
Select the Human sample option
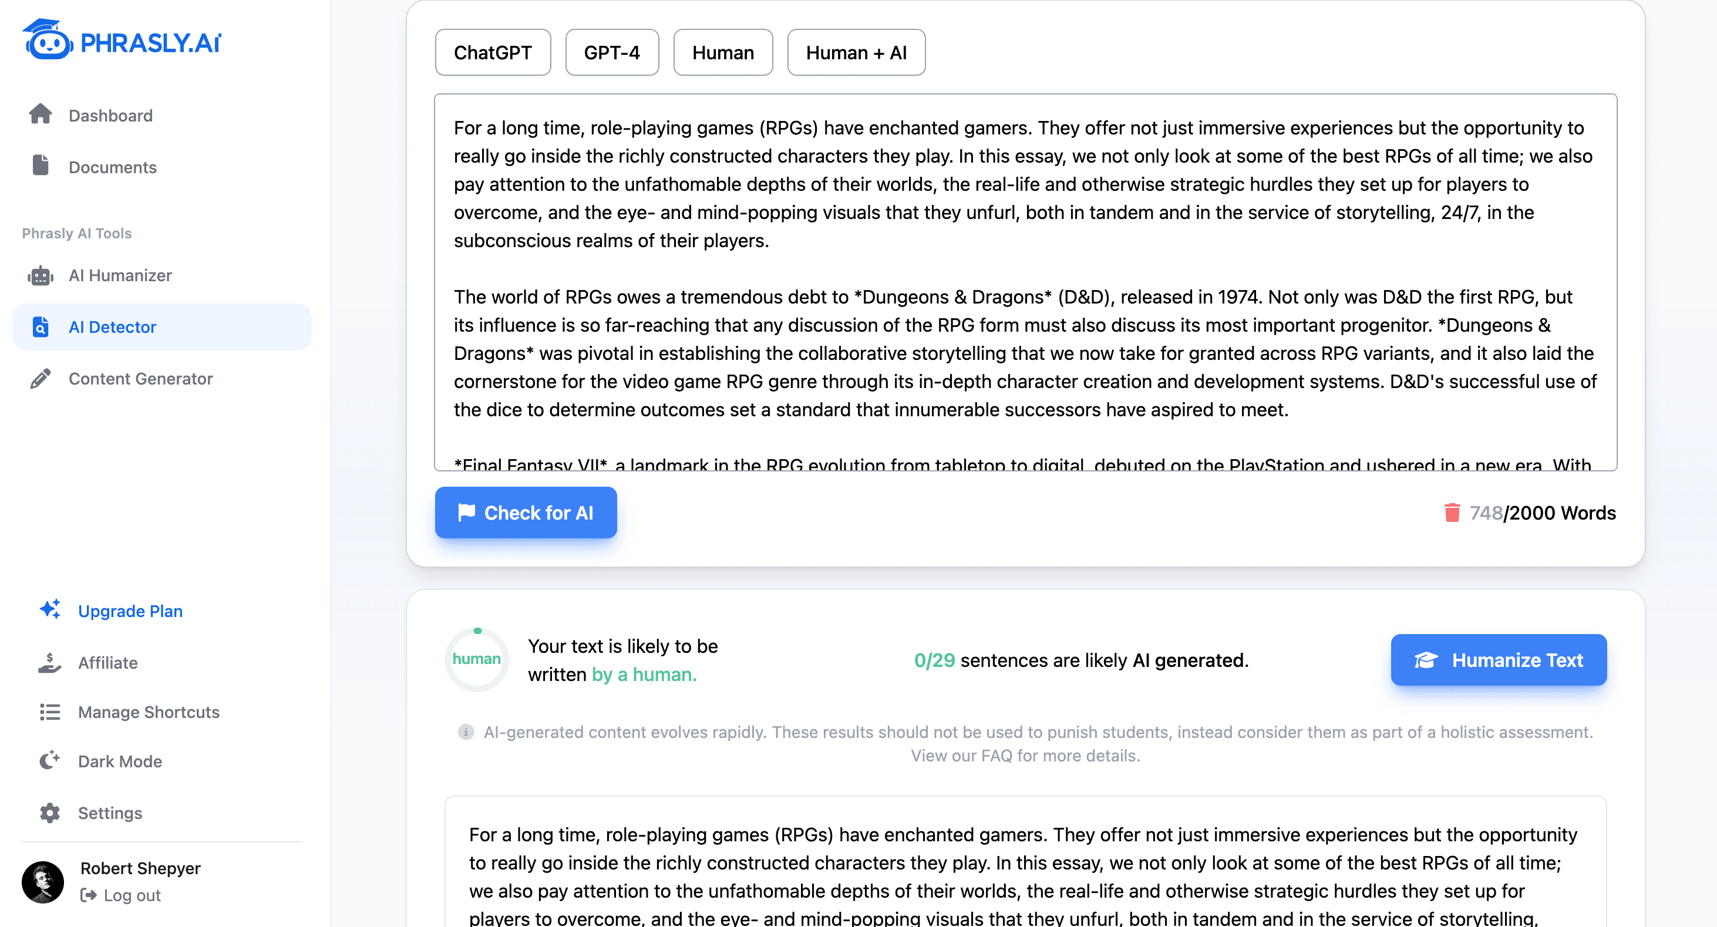722,53
